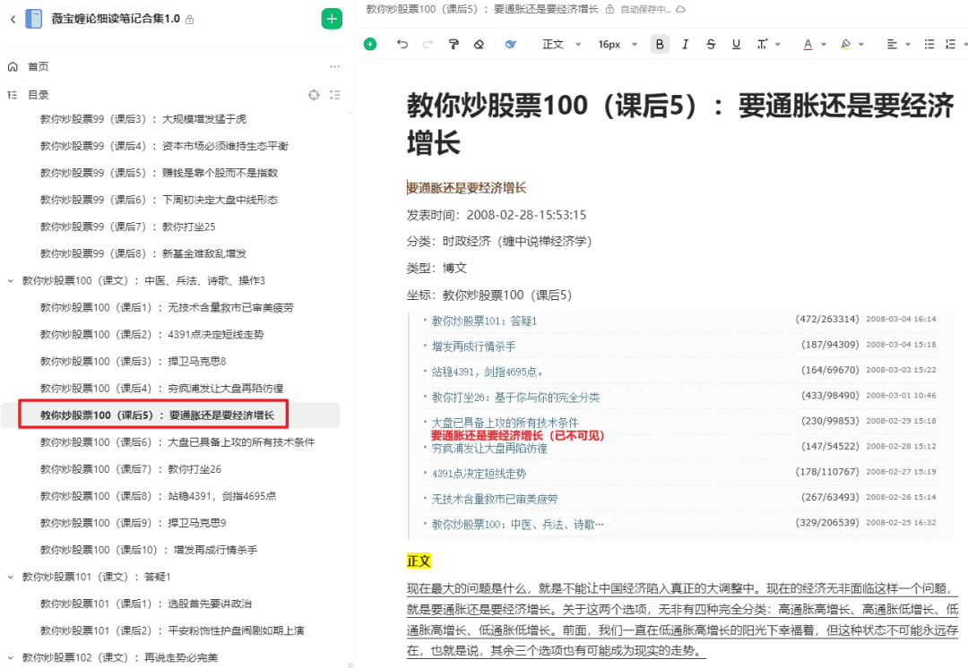Click the collapse-all directory icon
The image size is (968, 668).
(x=335, y=95)
